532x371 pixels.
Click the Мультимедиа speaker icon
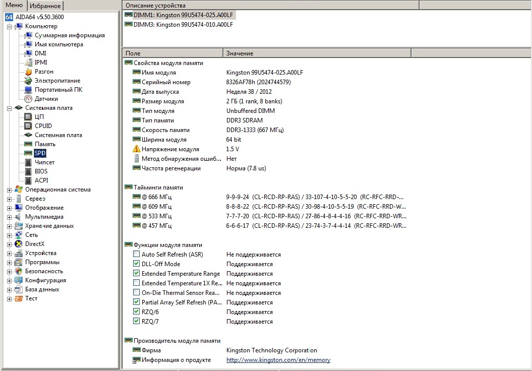coord(19,217)
